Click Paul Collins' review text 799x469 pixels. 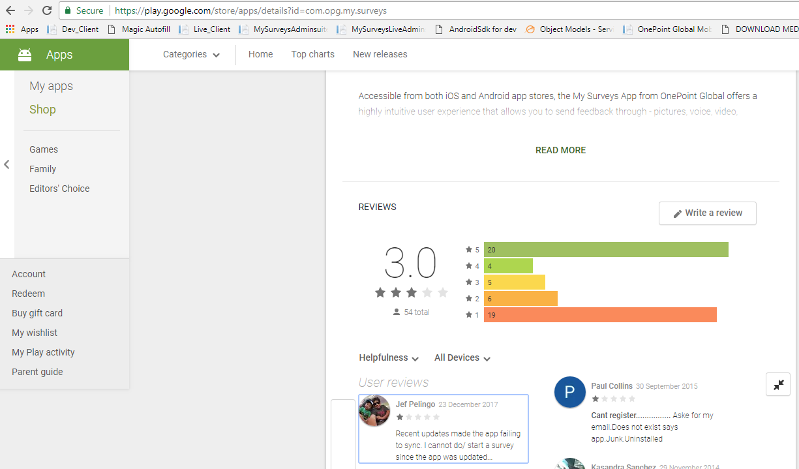click(x=652, y=427)
